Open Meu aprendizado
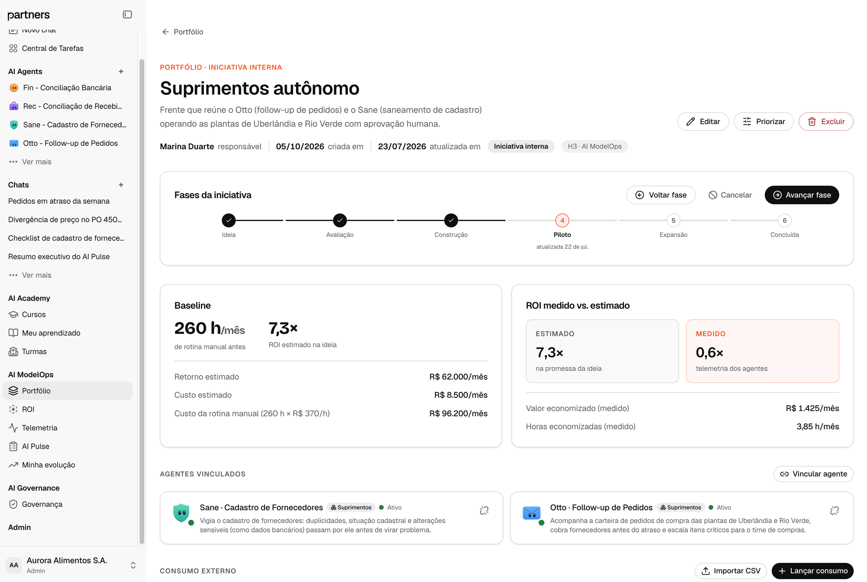The width and height of the screenshot is (867, 582). point(67,333)
